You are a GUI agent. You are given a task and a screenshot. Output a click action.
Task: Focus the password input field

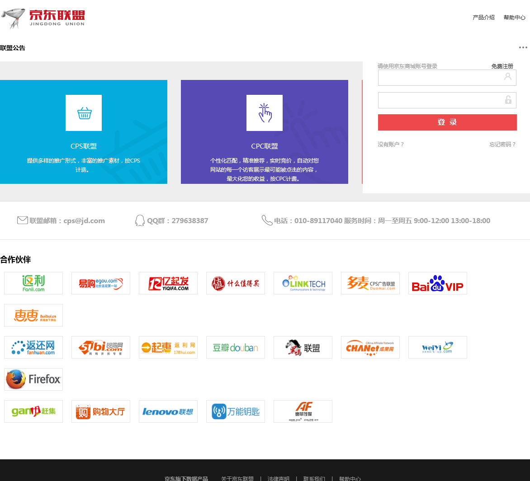tap(447, 100)
